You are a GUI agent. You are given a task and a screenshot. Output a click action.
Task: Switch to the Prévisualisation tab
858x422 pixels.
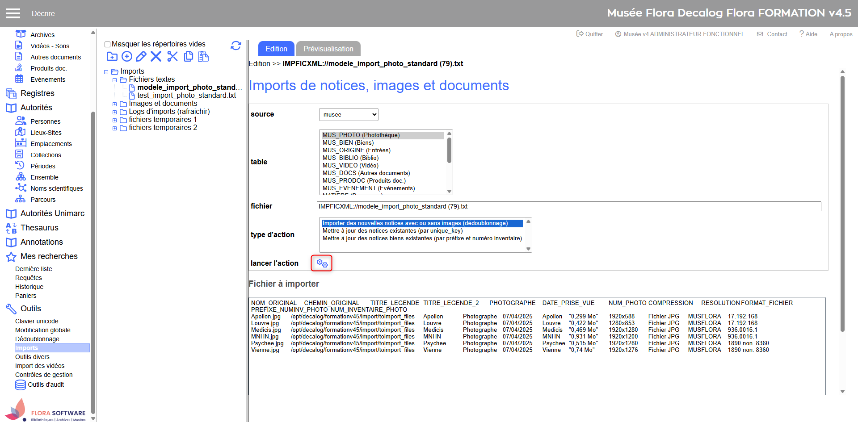pyautogui.click(x=328, y=49)
